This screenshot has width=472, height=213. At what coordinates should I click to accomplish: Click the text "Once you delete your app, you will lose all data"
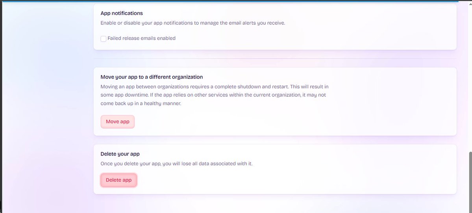155,164
